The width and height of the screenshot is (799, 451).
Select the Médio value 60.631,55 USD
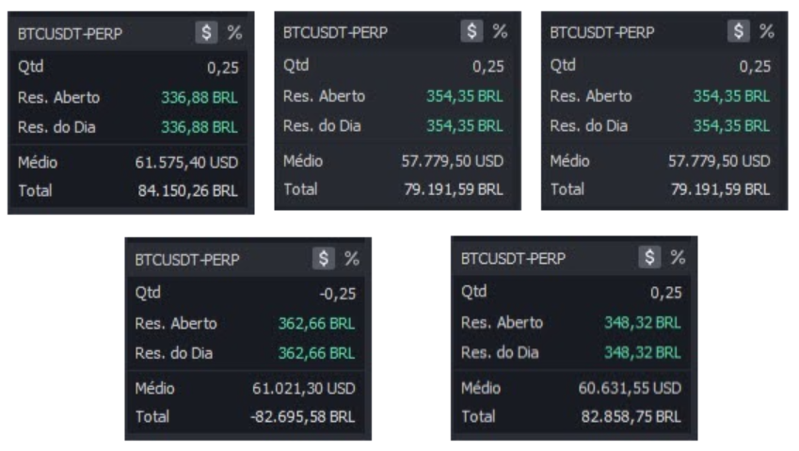(630, 388)
